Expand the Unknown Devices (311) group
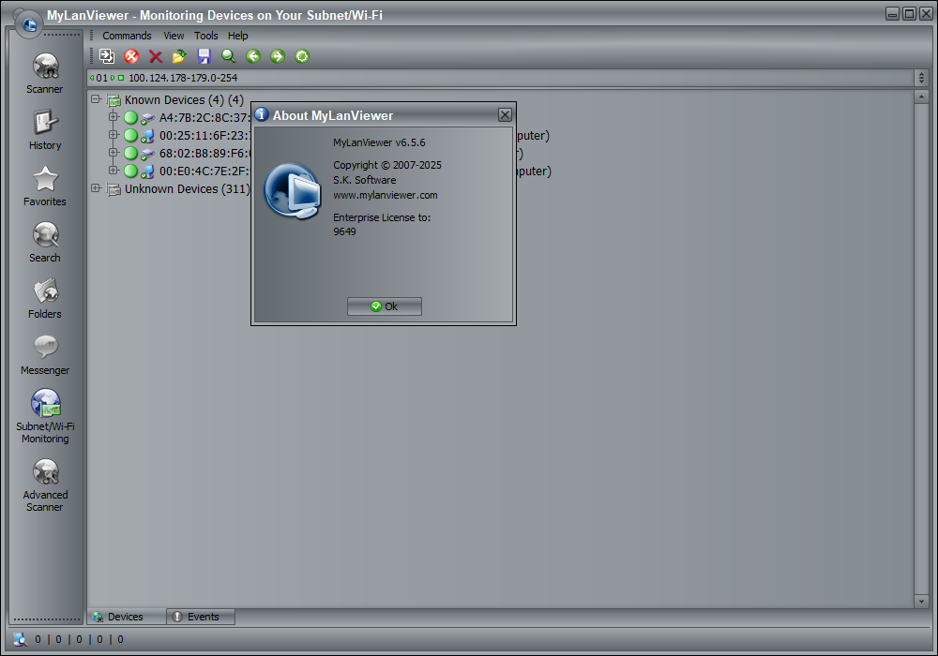The height and width of the screenshot is (656, 938). pos(96,187)
